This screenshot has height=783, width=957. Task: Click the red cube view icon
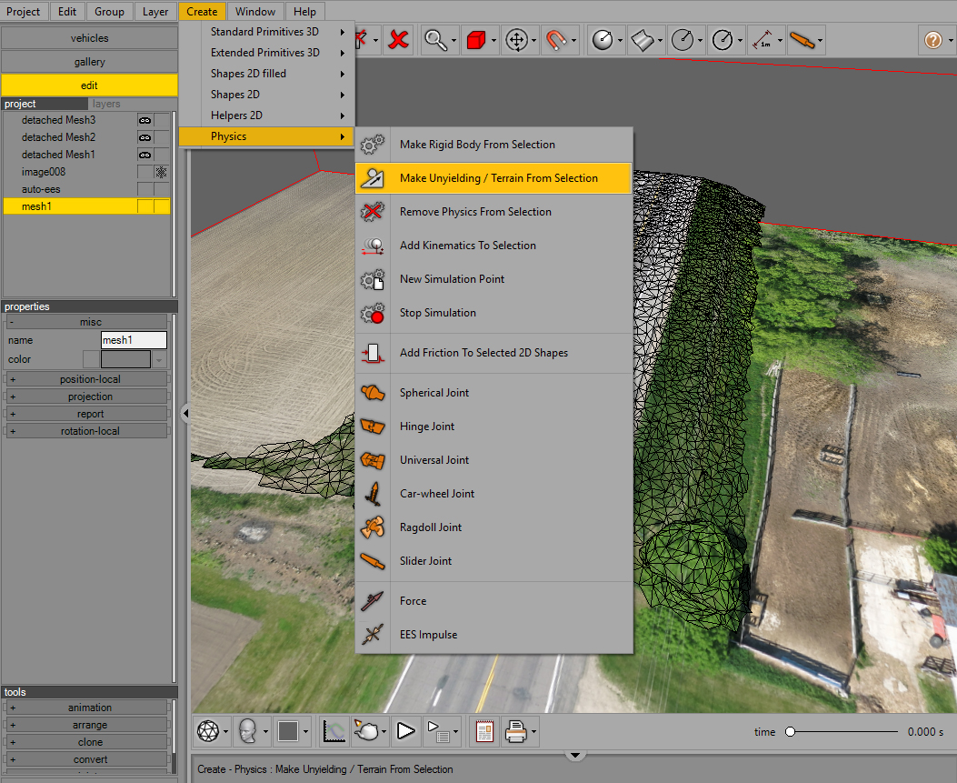point(476,40)
